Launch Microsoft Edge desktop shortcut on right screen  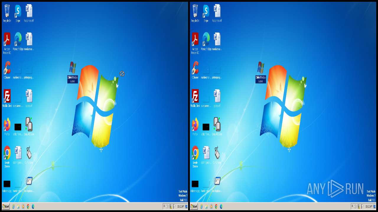(206, 42)
